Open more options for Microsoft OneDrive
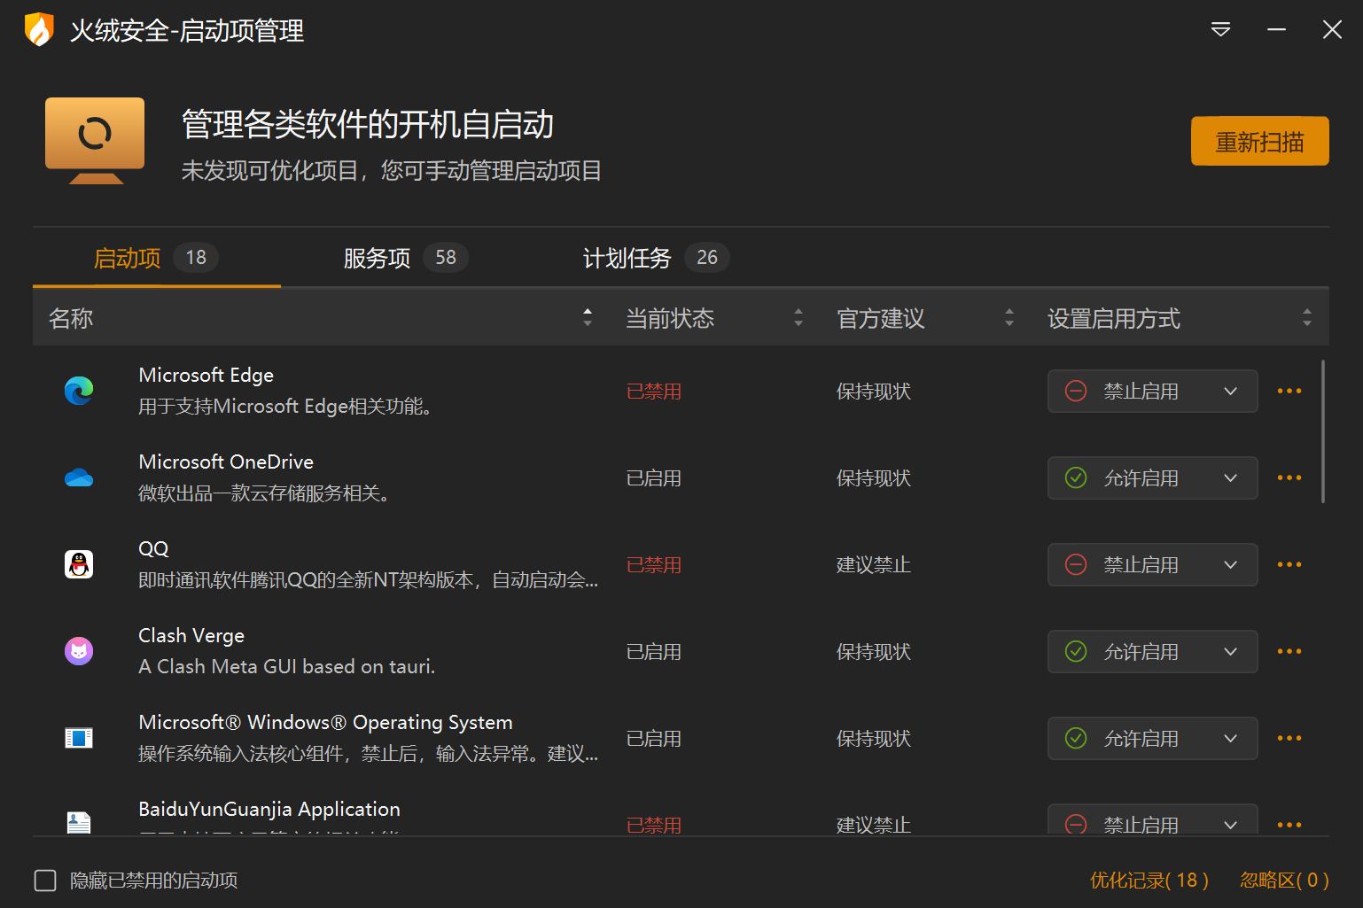 (x=1289, y=477)
